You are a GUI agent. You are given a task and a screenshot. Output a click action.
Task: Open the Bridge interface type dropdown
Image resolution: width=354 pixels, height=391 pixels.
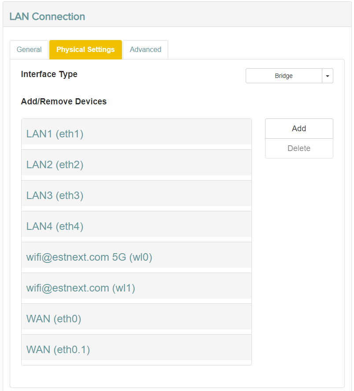coord(289,76)
